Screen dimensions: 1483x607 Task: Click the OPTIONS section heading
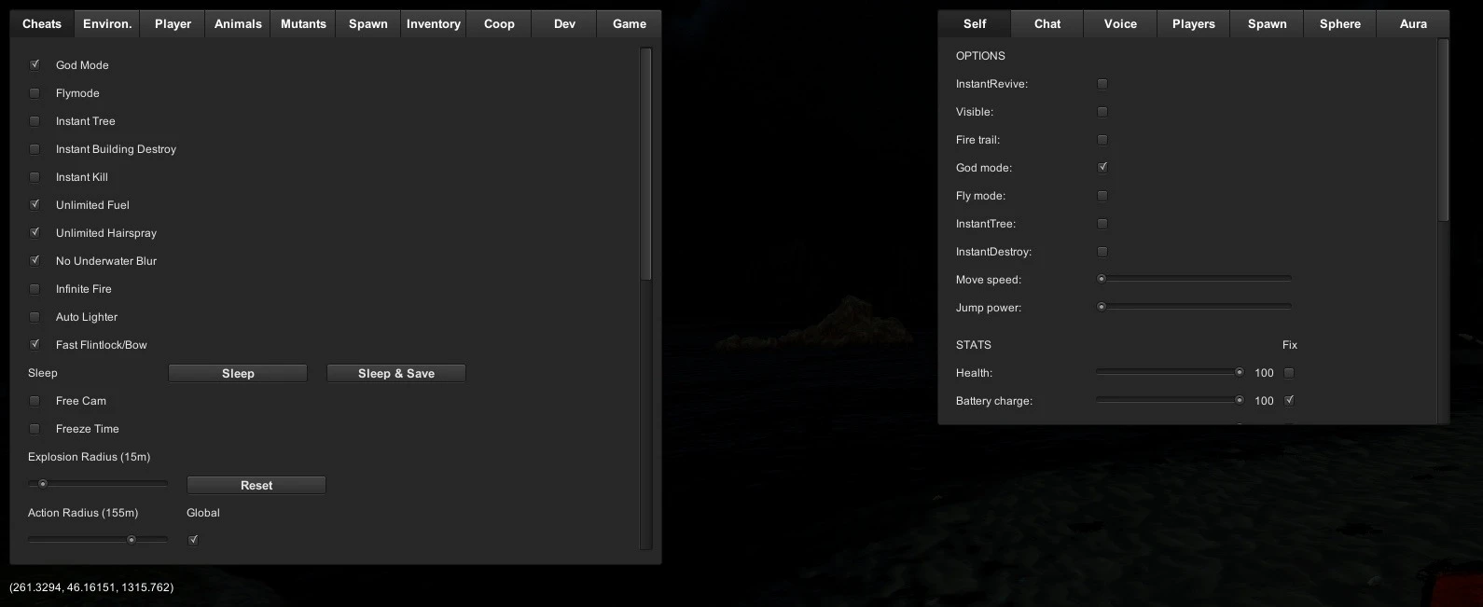980,56
